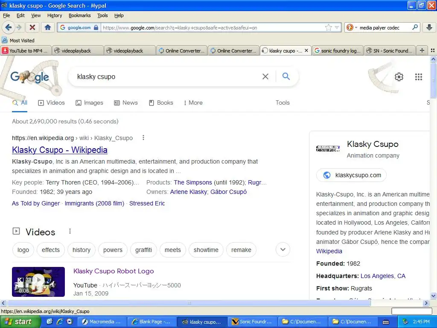Viewport: 437px width, 328px height.
Task: Click the forward navigation arrow
Action: pyautogui.click(x=19, y=27)
